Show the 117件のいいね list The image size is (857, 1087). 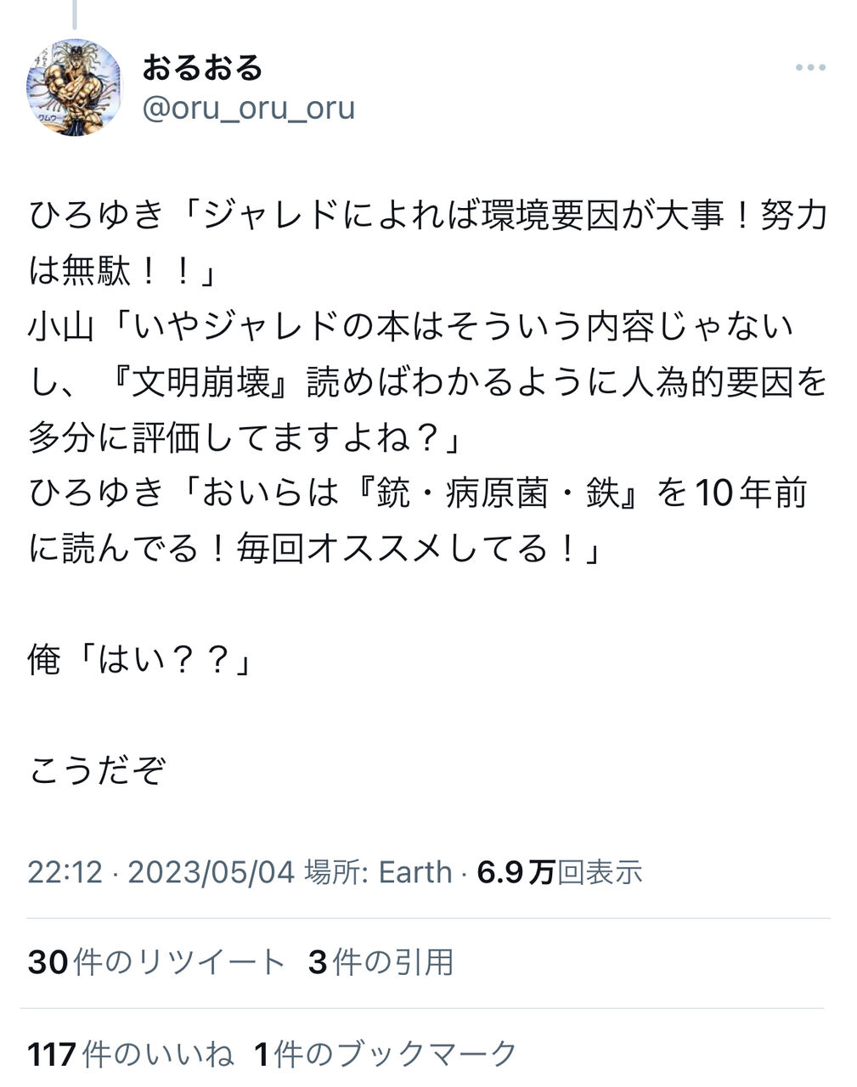[x=131, y=1054]
